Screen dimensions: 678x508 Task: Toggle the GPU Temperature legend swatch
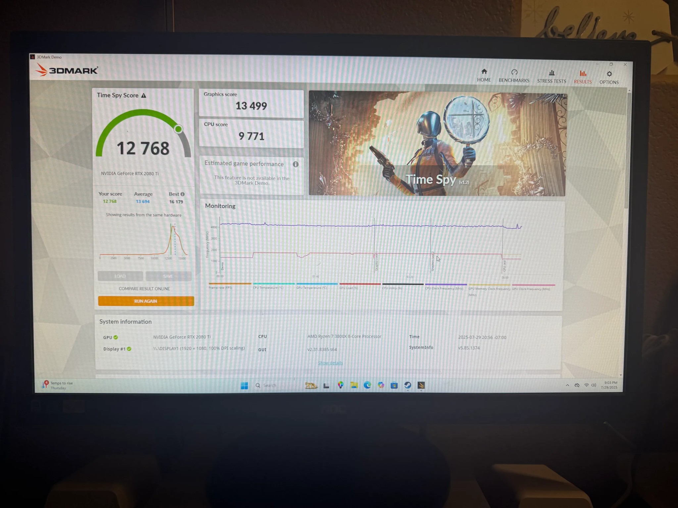[x=317, y=284]
